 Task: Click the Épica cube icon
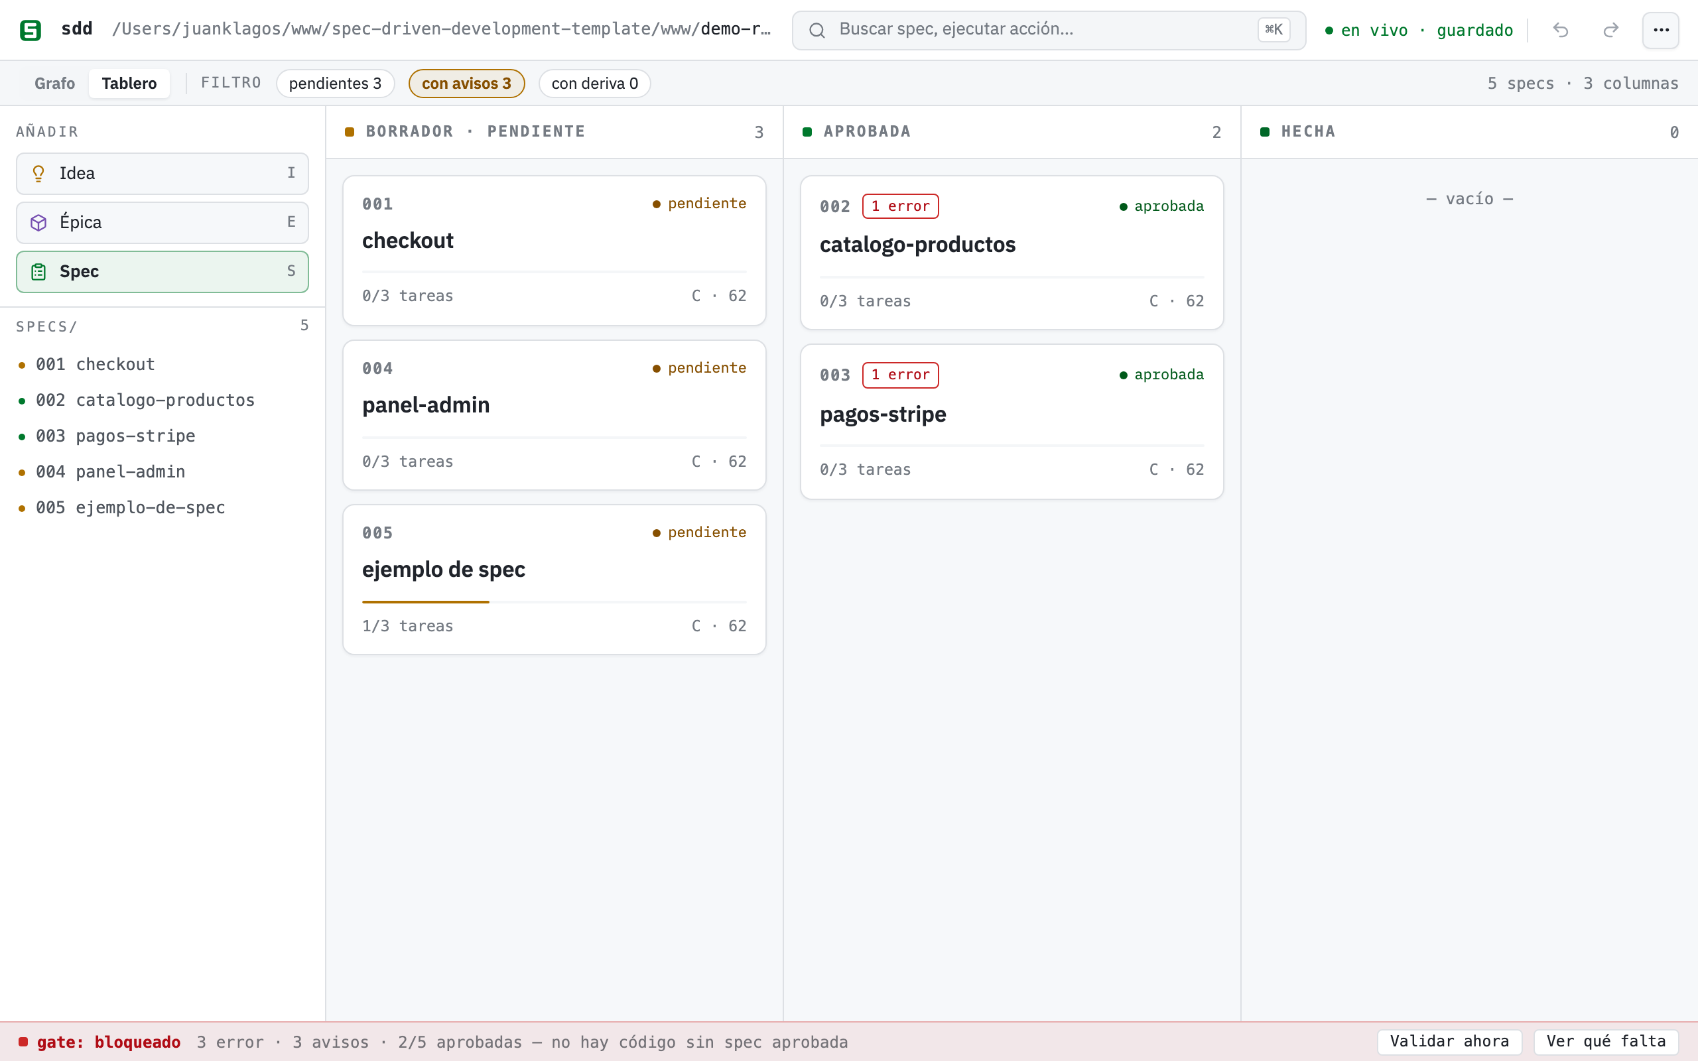point(38,222)
